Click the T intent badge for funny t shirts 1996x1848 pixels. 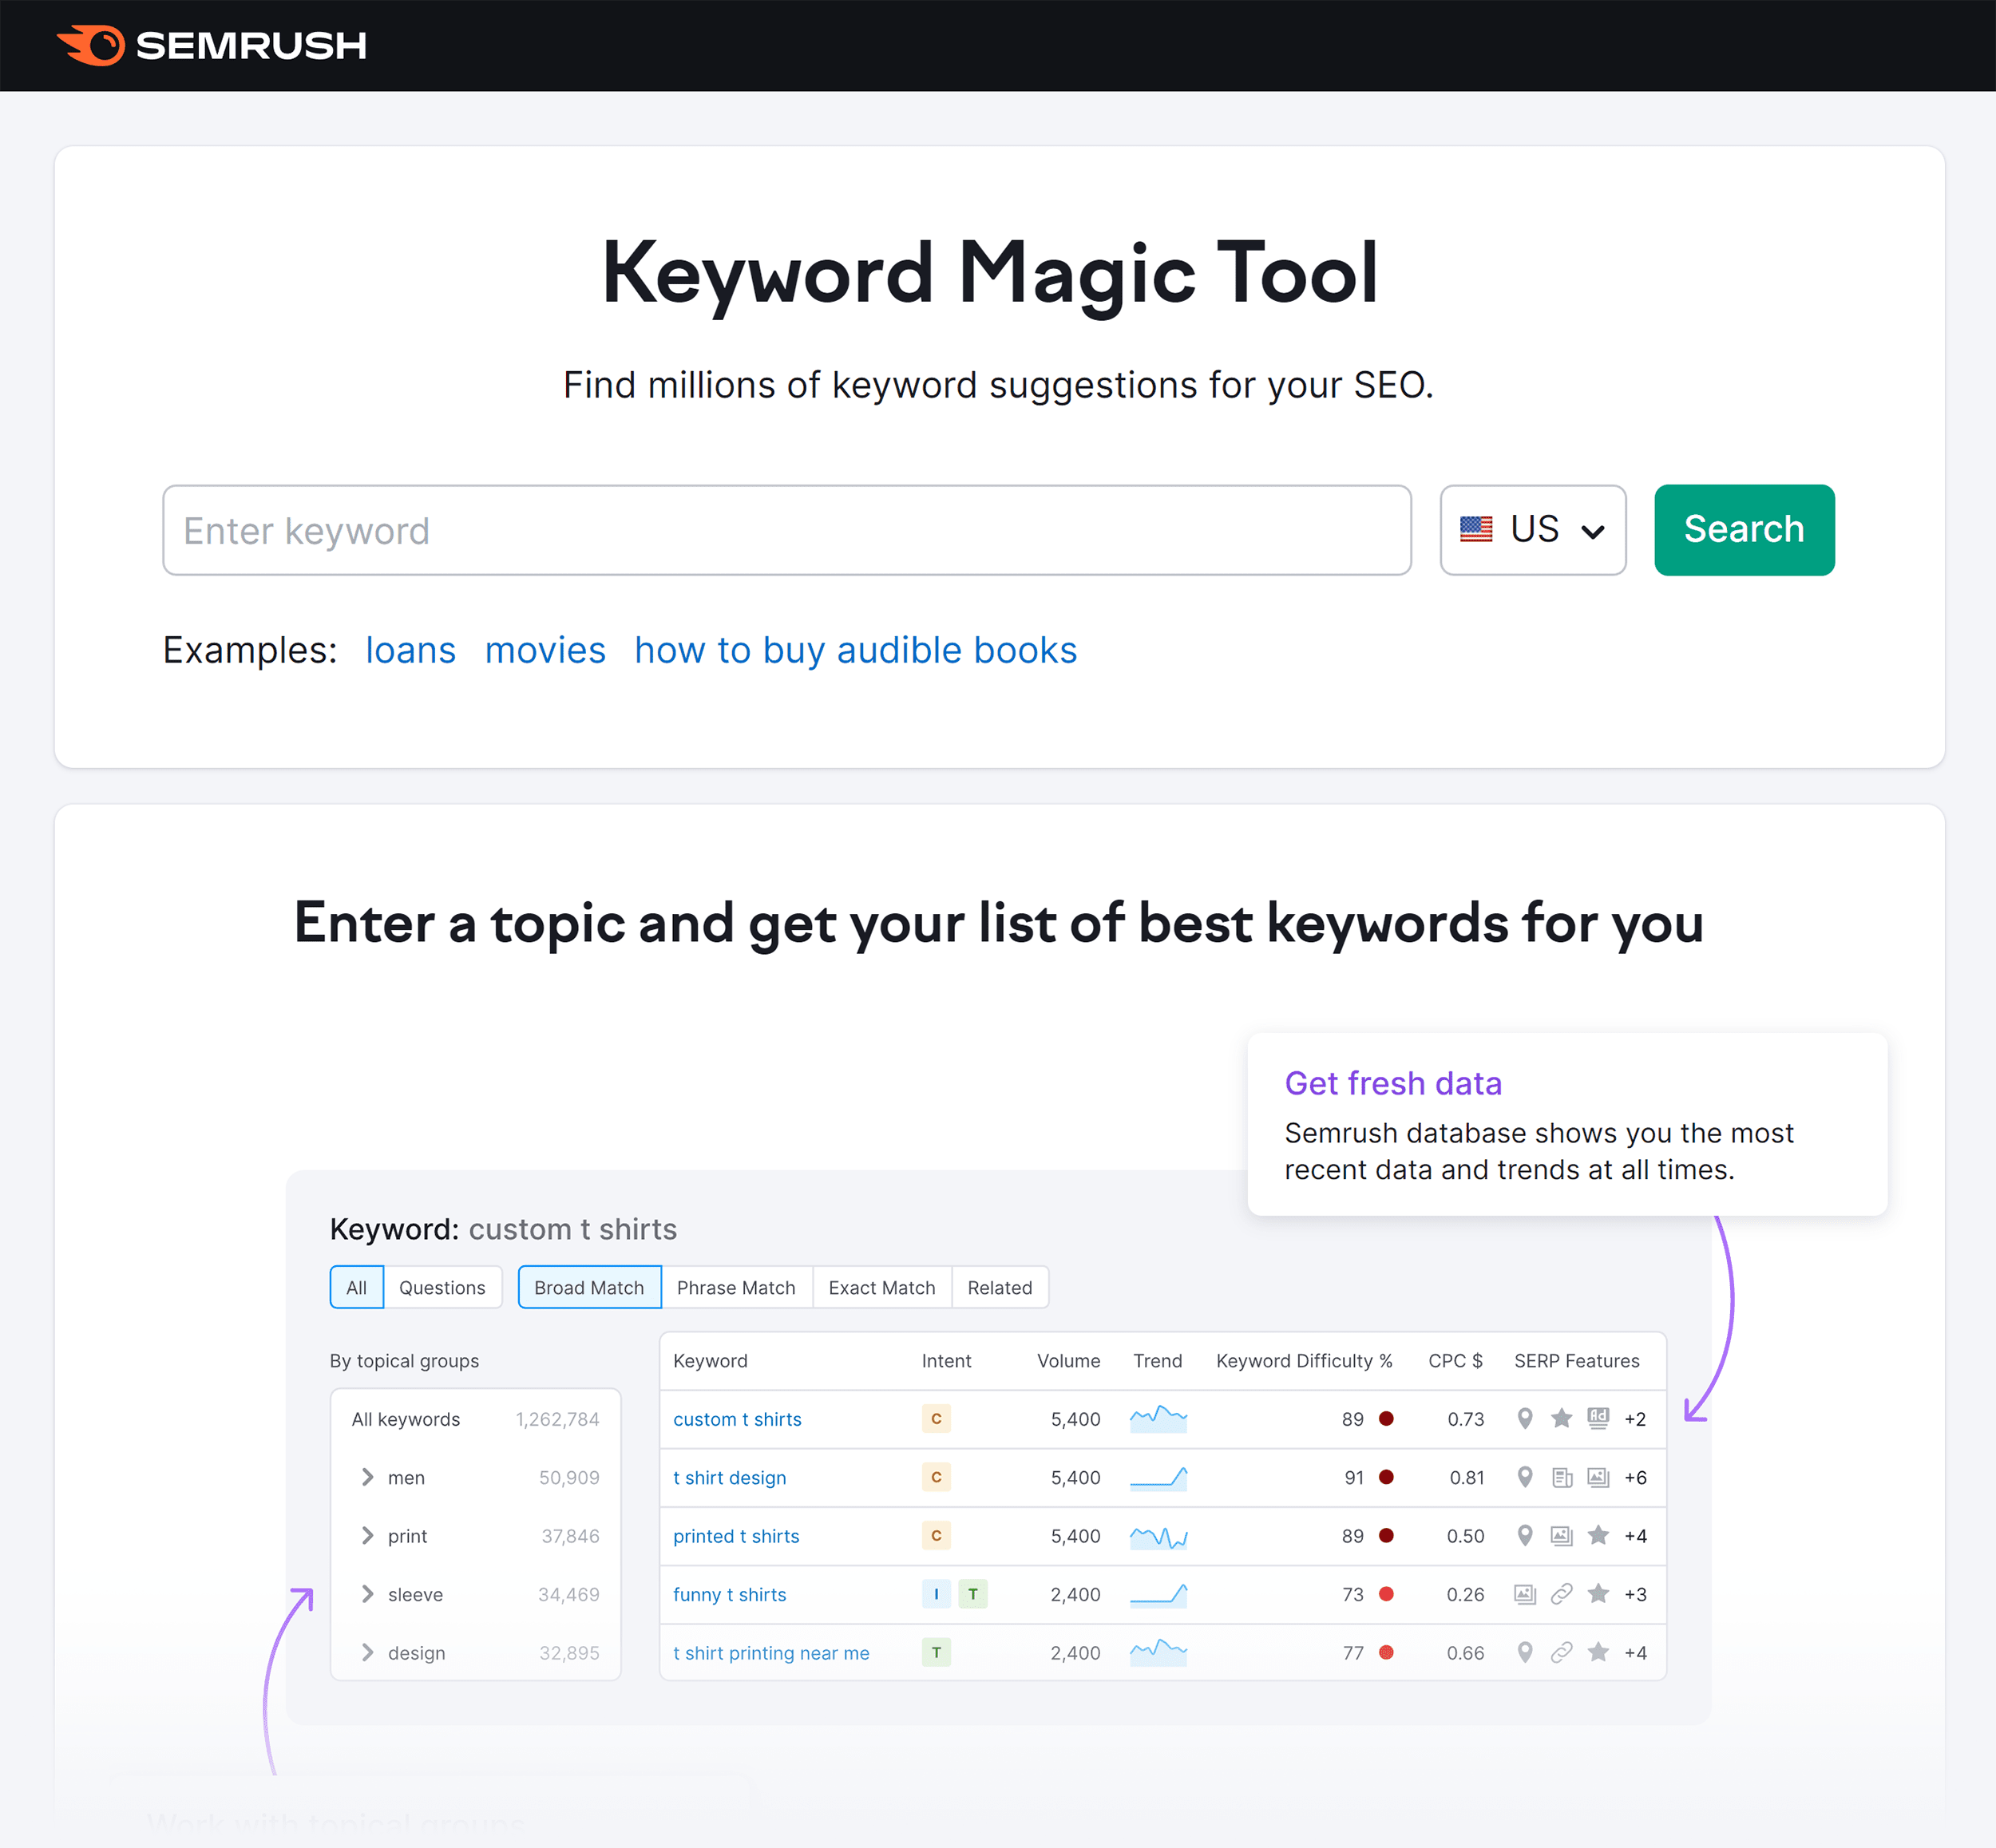[973, 1594]
